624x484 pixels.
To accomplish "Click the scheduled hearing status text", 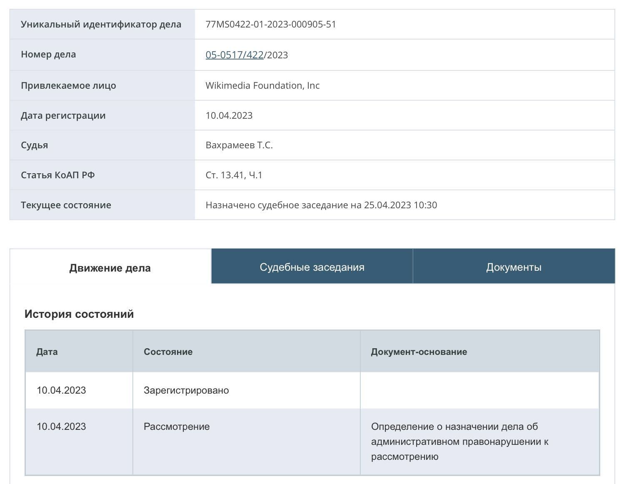I will [321, 205].
